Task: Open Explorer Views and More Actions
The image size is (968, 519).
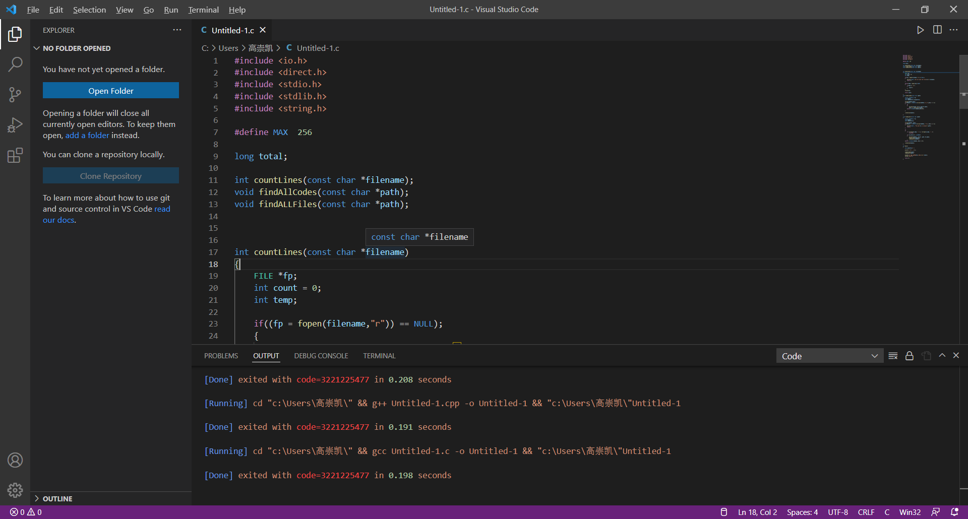Action: 177,30
